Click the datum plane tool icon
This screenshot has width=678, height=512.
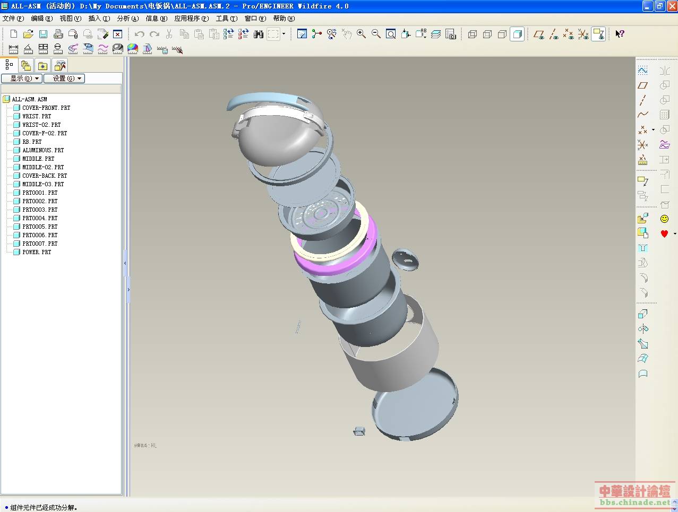click(642, 85)
